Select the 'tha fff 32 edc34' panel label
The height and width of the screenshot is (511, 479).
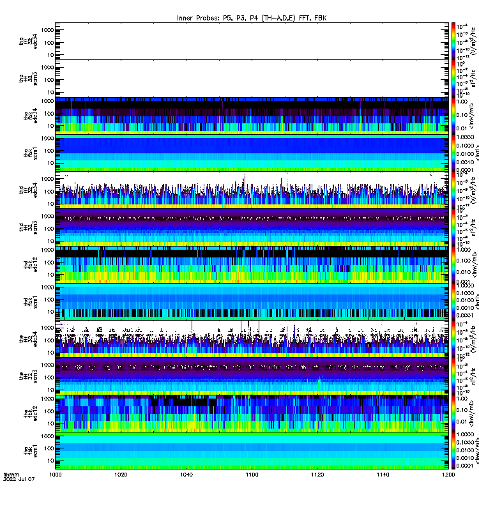tap(28, 41)
